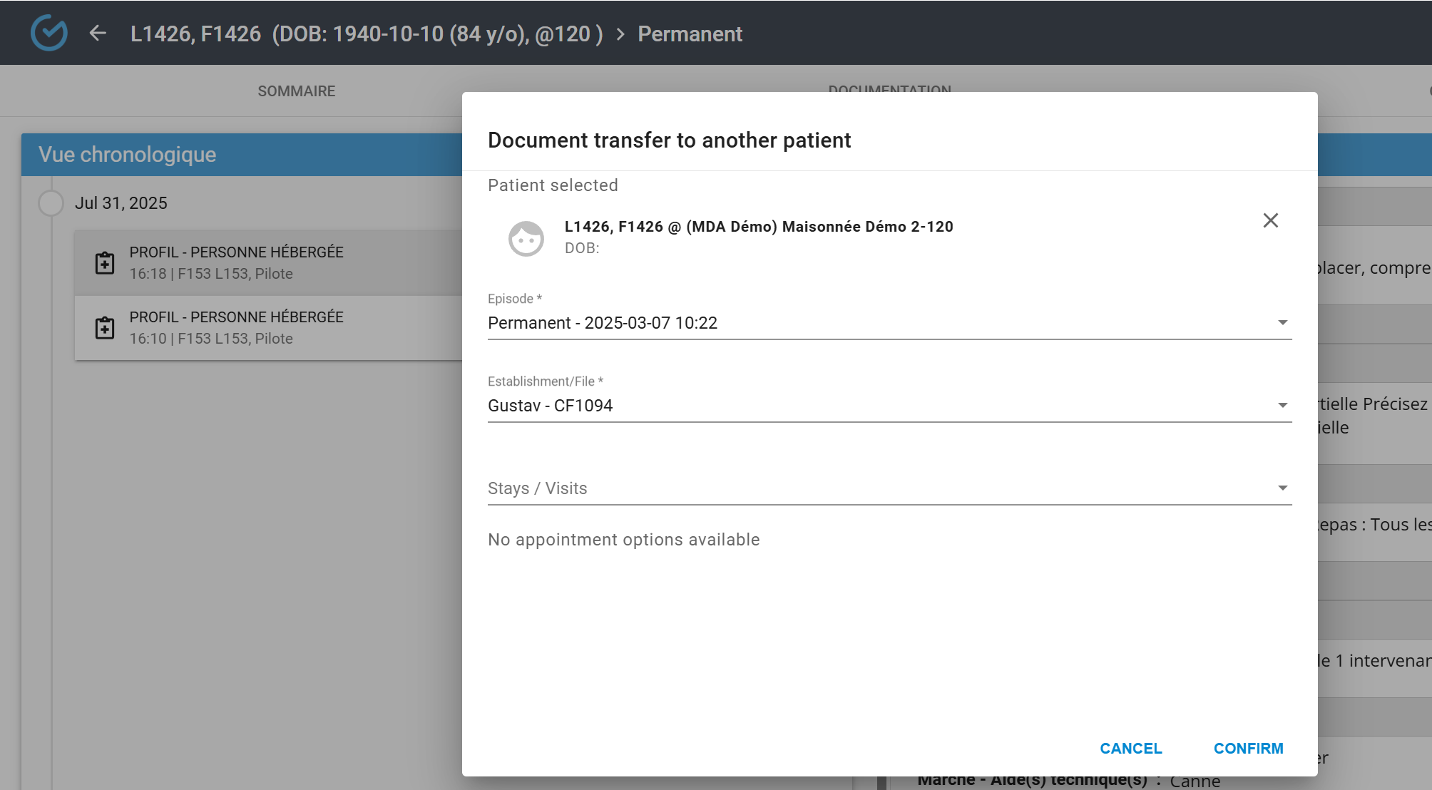
Task: Click the Permanent - 2025-03-07 episode value
Action: coord(602,323)
